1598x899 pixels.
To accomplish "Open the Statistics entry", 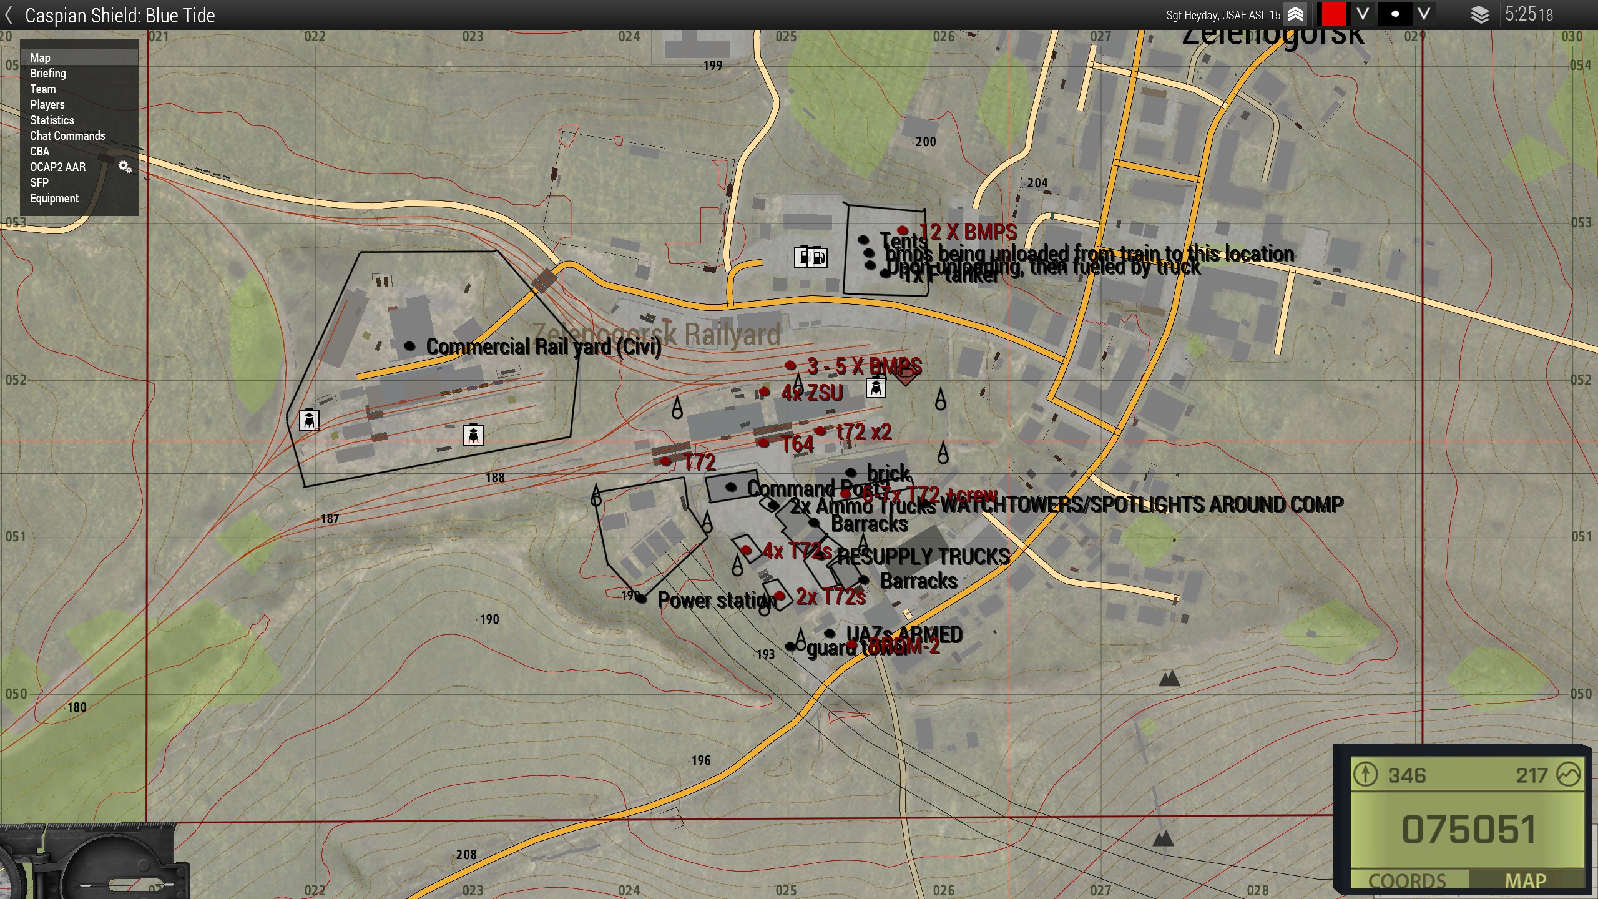I will (x=52, y=120).
